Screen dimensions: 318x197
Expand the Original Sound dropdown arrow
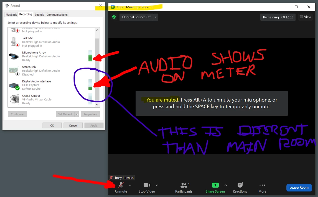click(156, 17)
